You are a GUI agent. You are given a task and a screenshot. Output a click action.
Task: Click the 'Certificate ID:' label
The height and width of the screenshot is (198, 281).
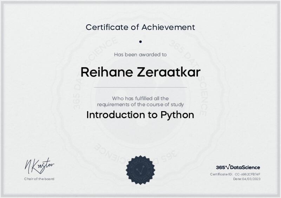tap(221, 174)
